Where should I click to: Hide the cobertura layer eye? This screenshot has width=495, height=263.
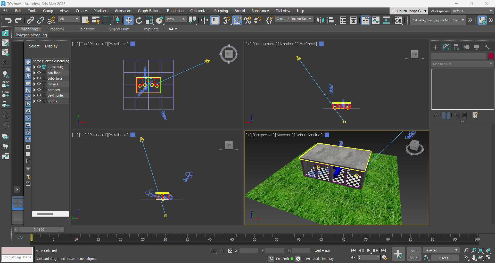tap(39, 78)
